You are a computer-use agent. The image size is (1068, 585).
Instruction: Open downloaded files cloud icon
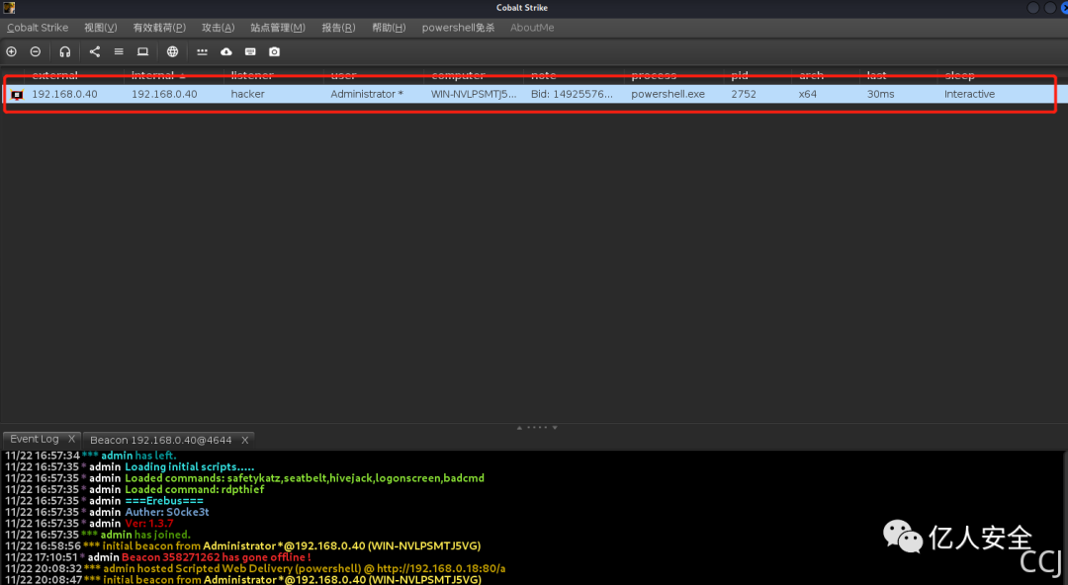coord(226,51)
